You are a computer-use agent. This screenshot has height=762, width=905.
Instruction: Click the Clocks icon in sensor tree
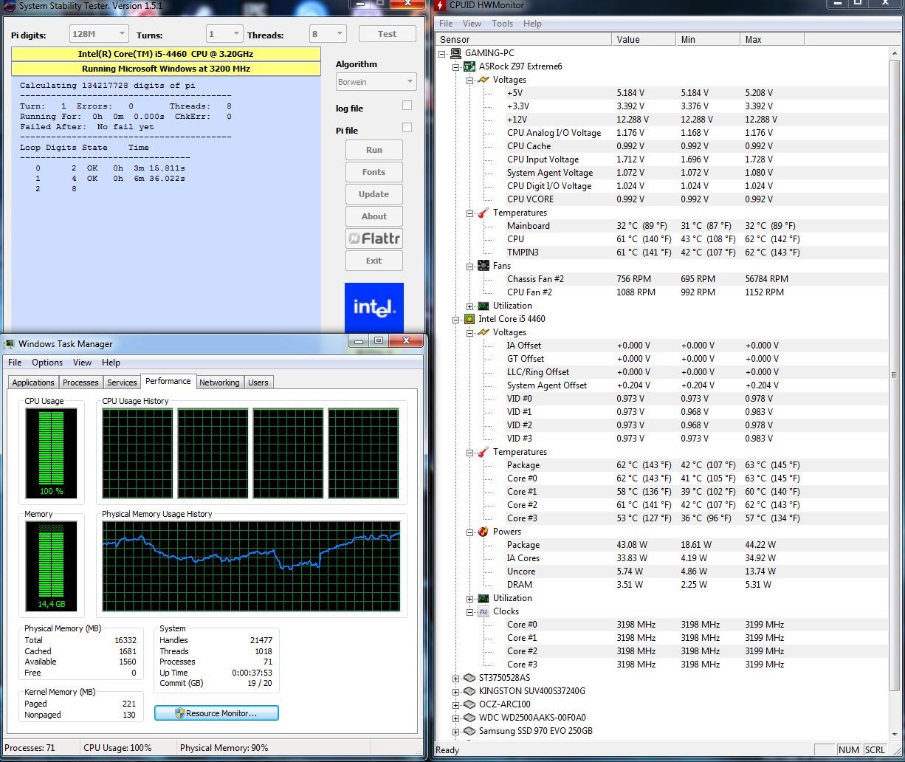[x=484, y=611]
